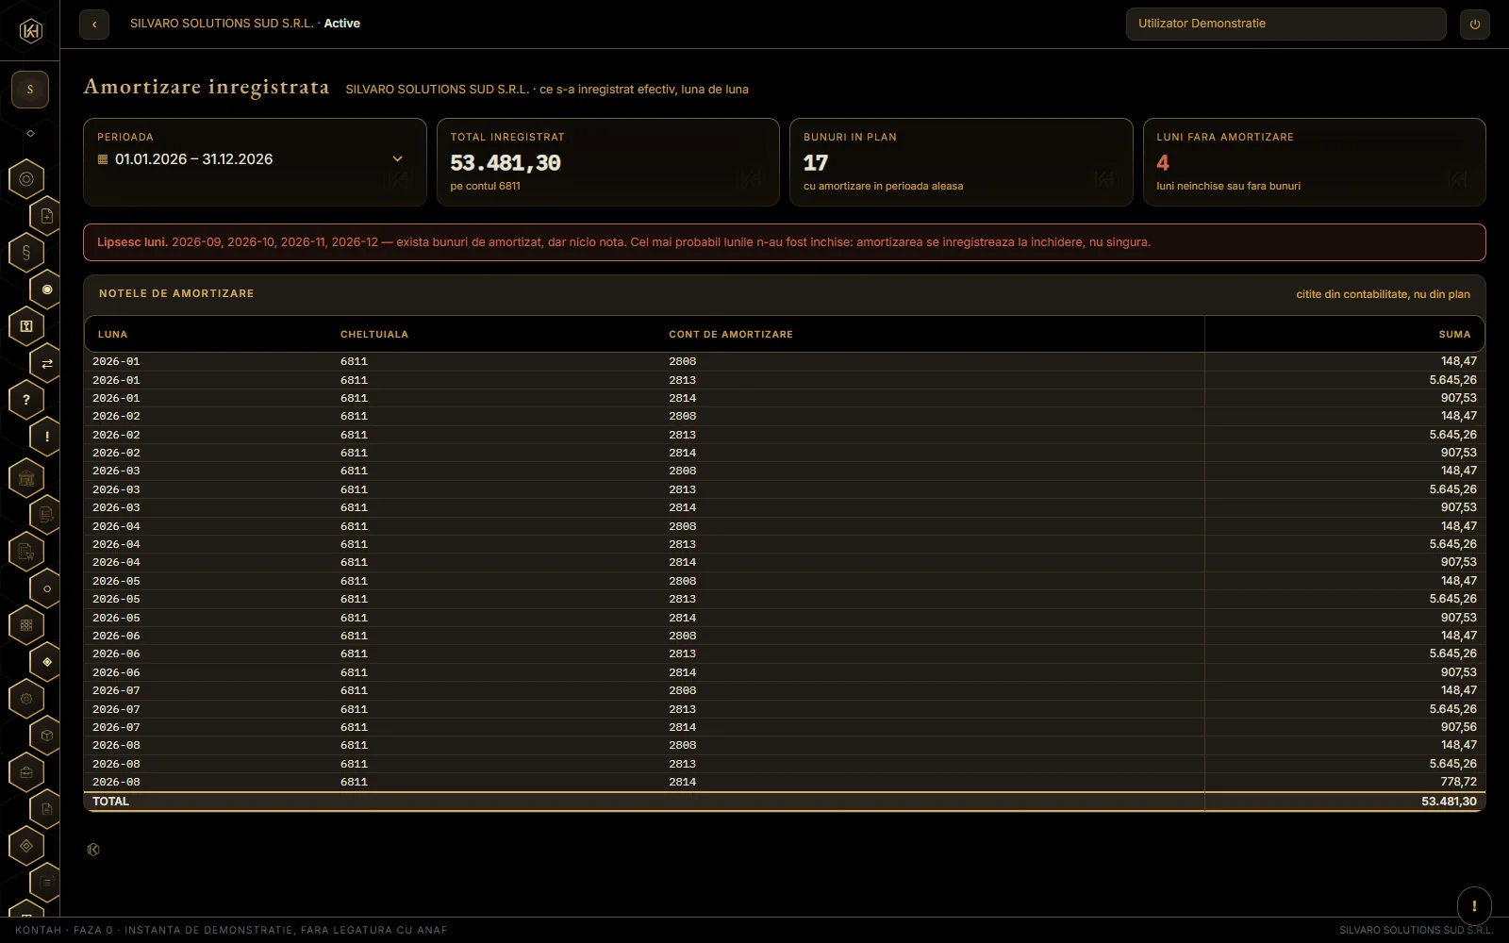Open the hollow circle hexagon icon
Image resolution: width=1509 pixels, height=943 pixels.
(46, 588)
